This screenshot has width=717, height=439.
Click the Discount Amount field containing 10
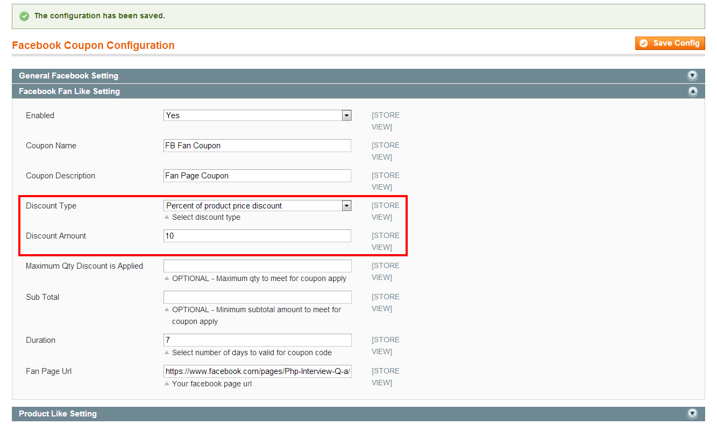click(257, 235)
